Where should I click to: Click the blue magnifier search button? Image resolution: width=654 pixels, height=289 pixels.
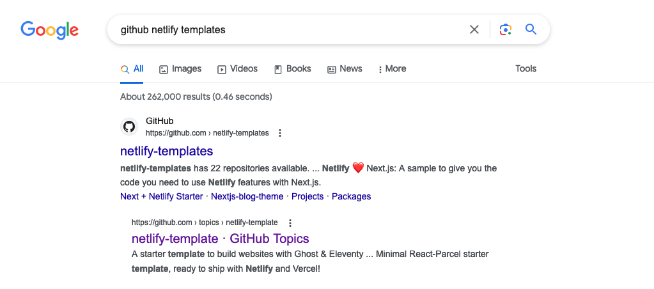(531, 29)
